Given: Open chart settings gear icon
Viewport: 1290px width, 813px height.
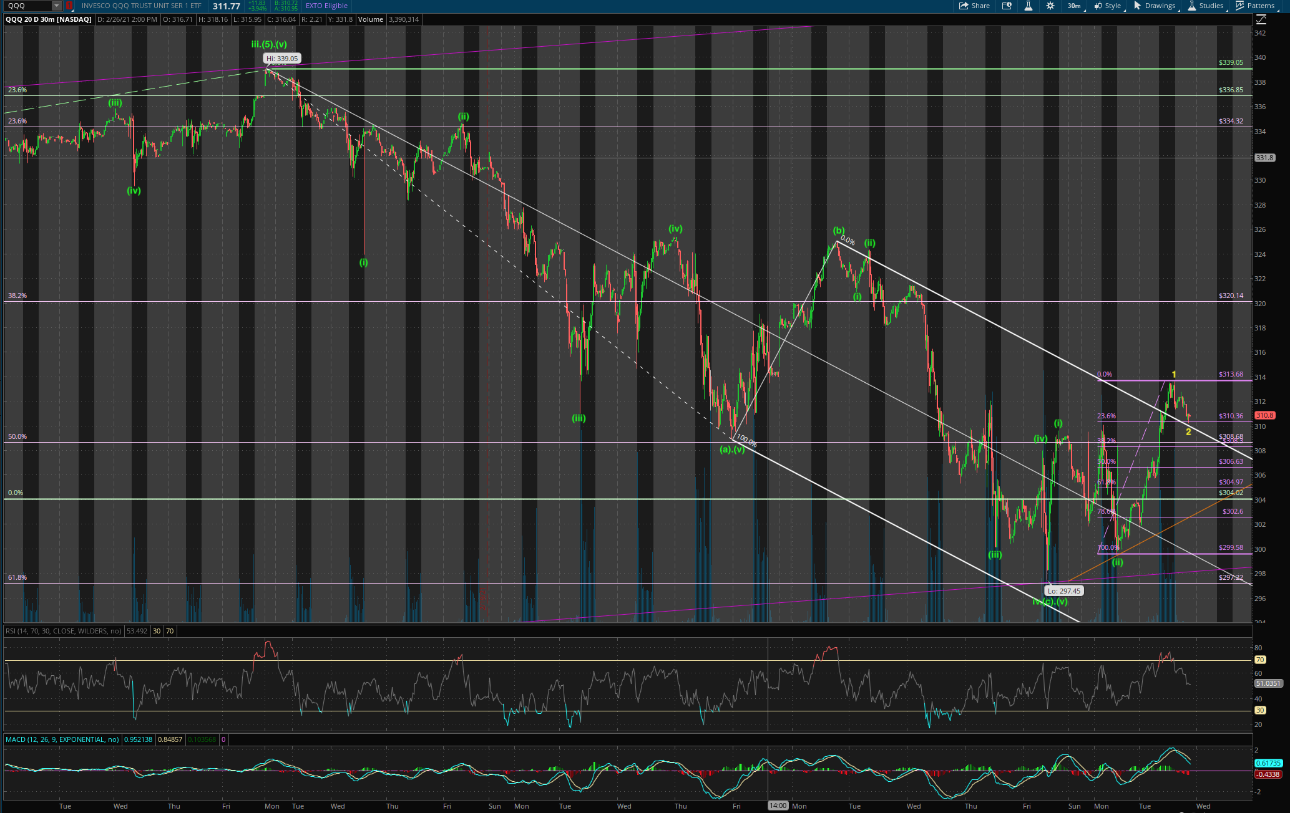Looking at the screenshot, I should coord(1050,6).
